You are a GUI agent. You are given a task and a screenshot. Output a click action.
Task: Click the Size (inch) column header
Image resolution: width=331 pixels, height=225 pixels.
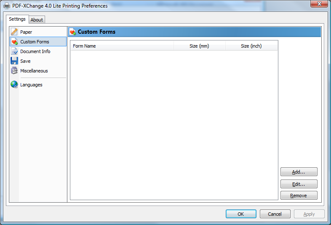[251, 46]
